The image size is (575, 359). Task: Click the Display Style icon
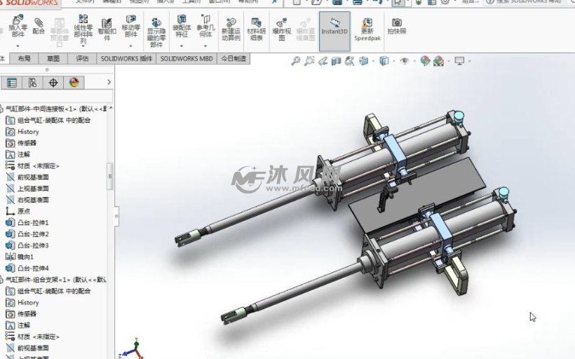[384, 61]
